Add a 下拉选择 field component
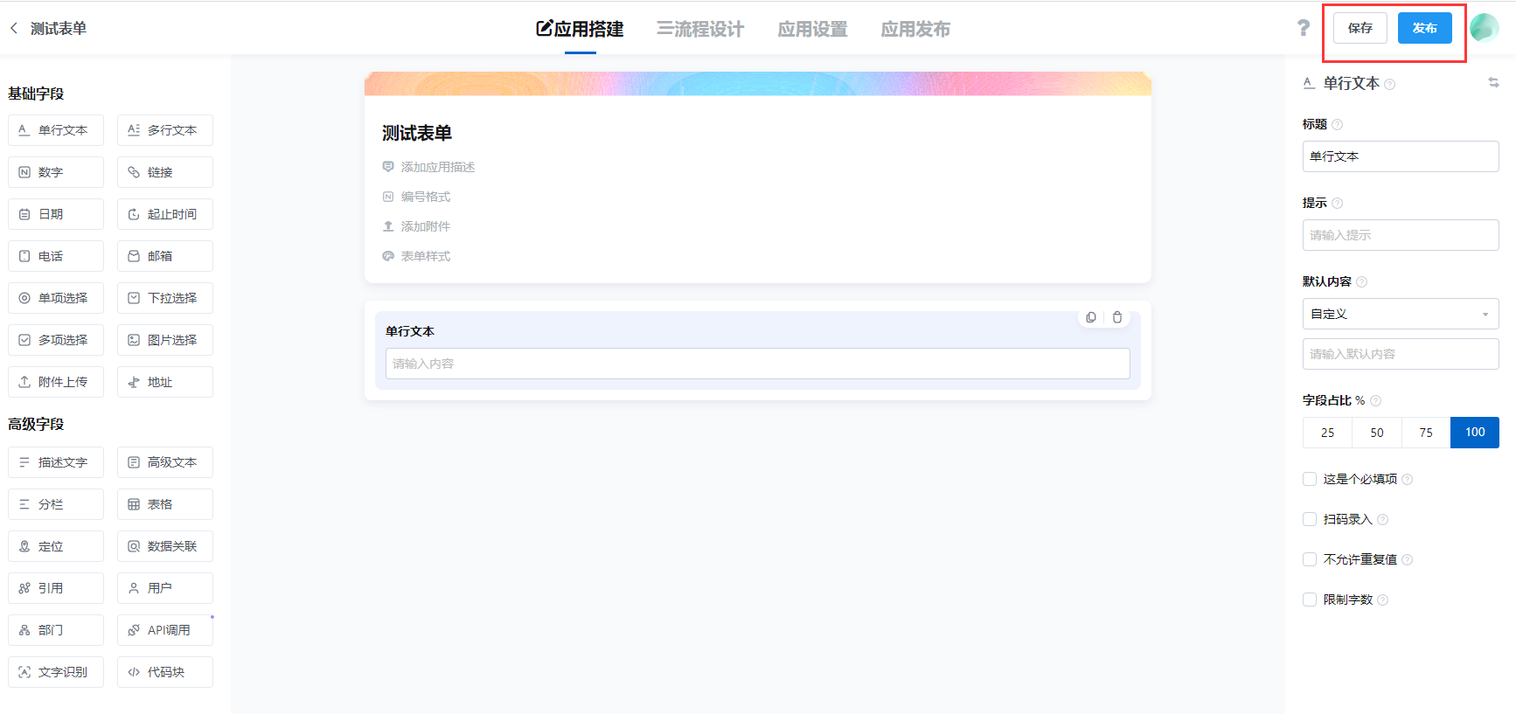 pos(165,298)
